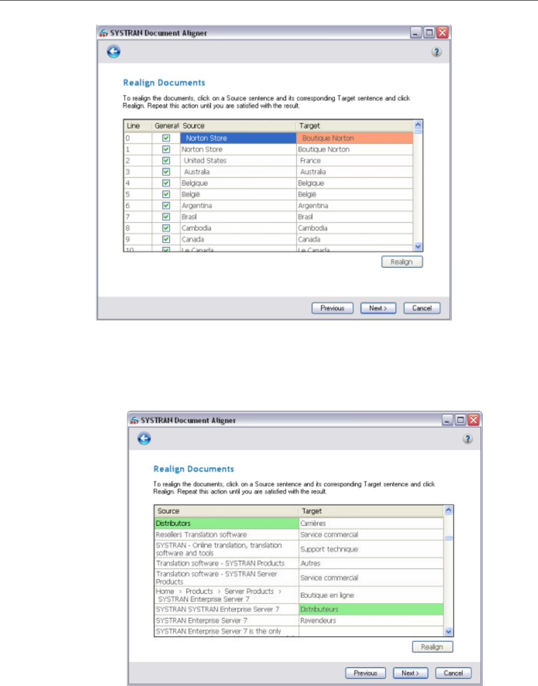
Task: Click scroll down arrow in upper table
Action: [418, 247]
